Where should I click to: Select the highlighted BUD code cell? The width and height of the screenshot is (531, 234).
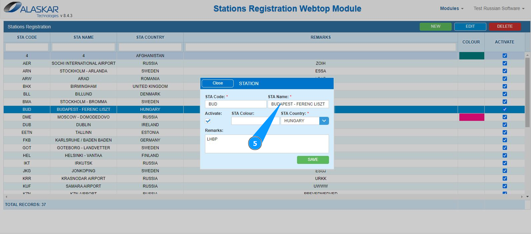[27, 109]
